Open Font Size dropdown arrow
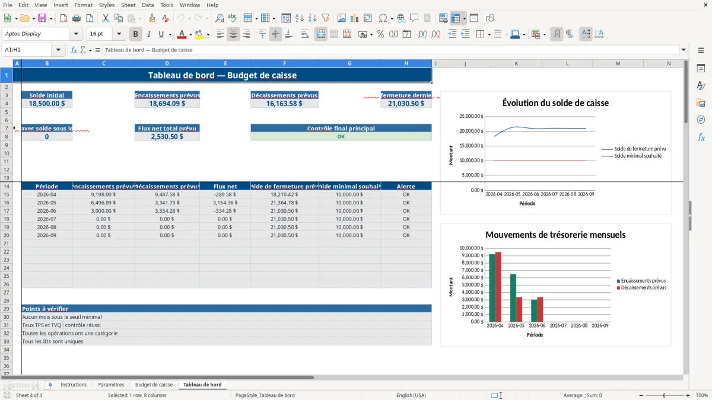The image size is (712, 400). 119,34
